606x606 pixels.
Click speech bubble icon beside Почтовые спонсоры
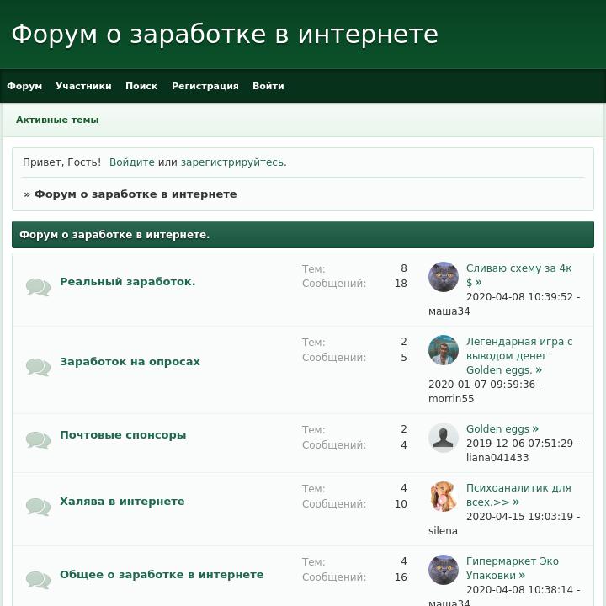point(38,440)
